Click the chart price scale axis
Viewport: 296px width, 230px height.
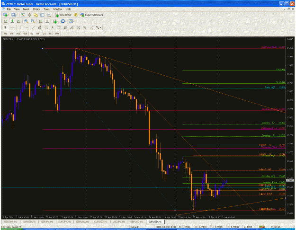click(290, 126)
